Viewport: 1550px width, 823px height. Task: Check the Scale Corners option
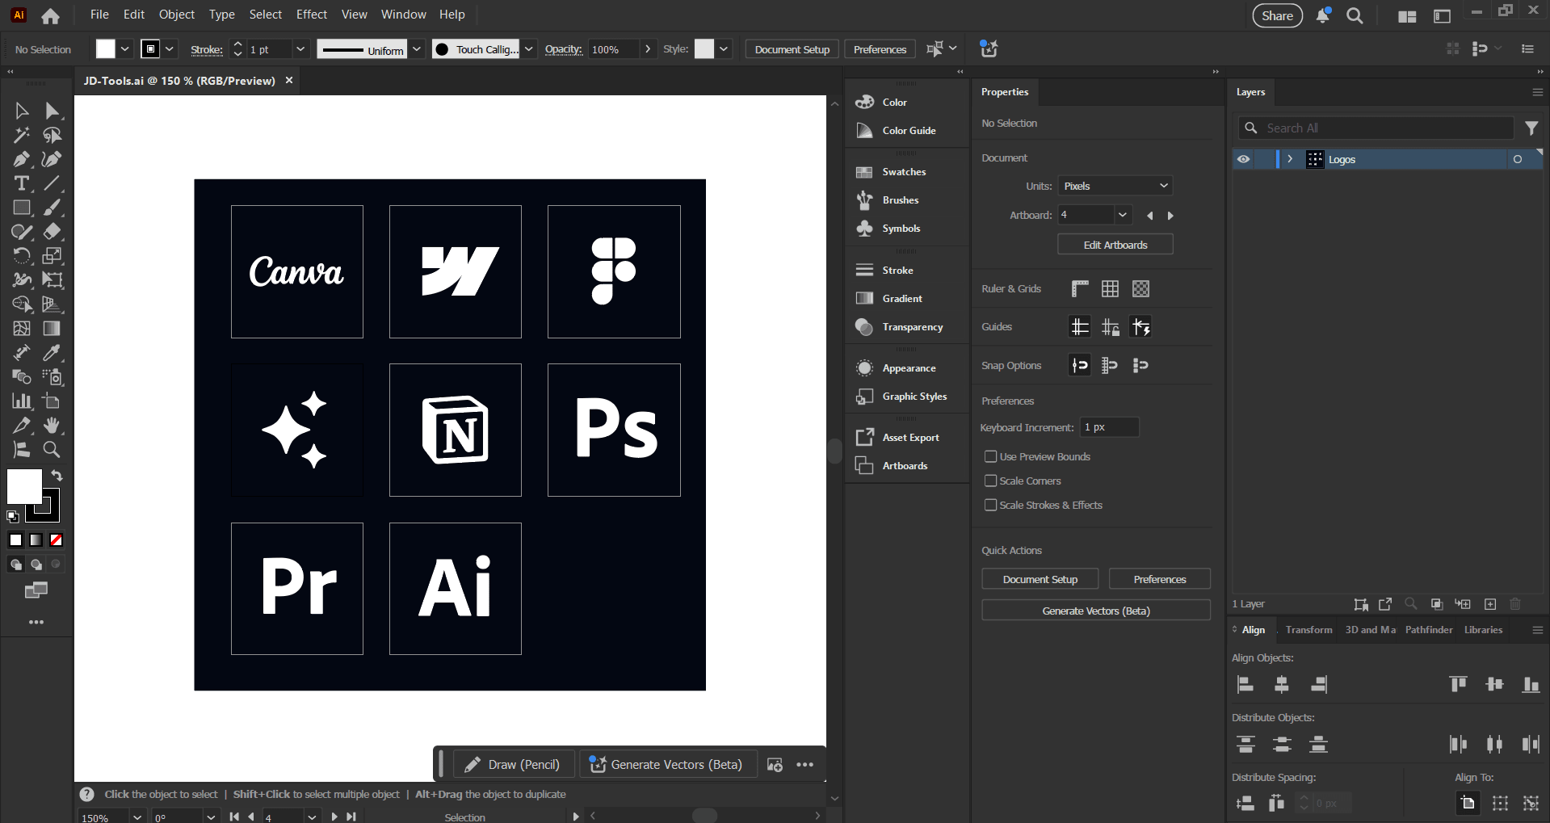[x=990, y=481]
